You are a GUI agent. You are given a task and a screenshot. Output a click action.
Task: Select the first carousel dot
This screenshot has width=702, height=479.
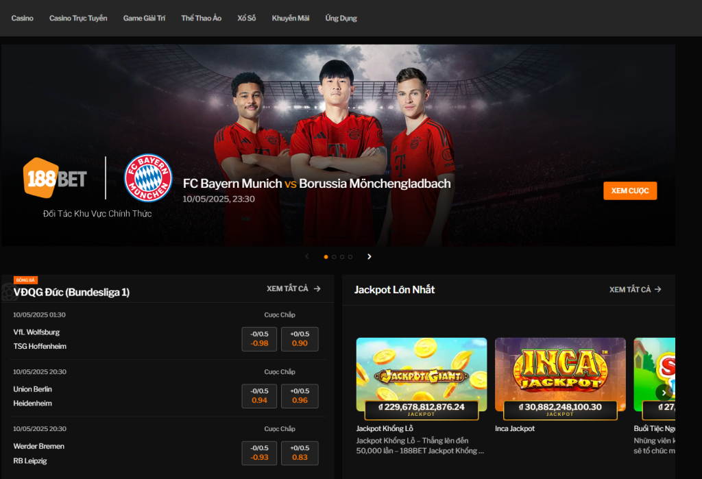pyautogui.click(x=326, y=257)
